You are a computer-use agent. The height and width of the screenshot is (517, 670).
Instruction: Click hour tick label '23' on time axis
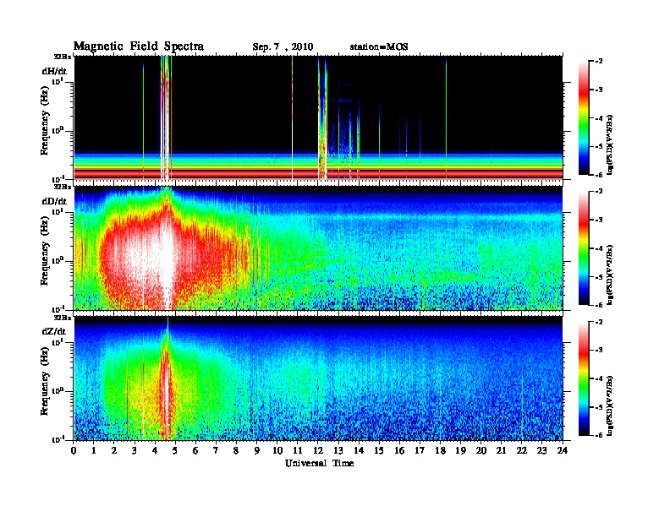[541, 451]
